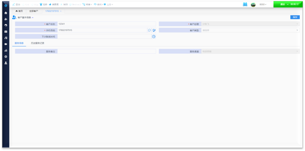Open the 客户类型 customer type dropdown

click(x=250, y=30)
